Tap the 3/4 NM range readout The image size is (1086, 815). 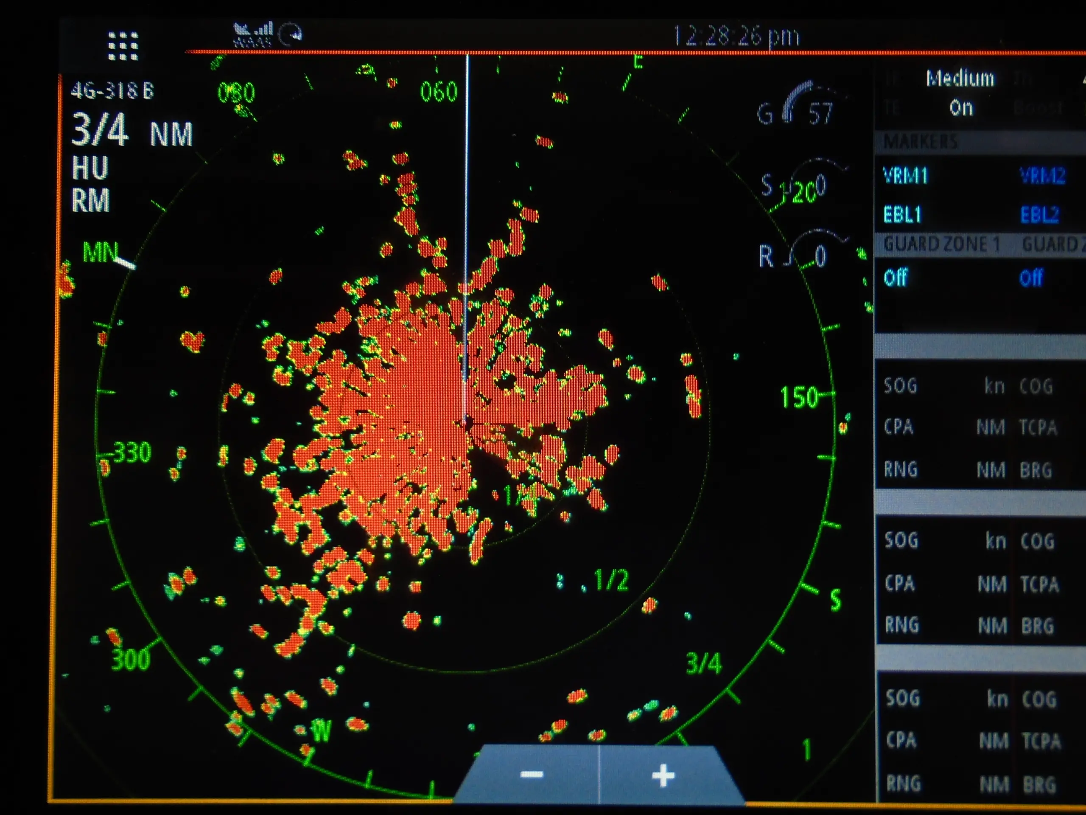point(132,130)
